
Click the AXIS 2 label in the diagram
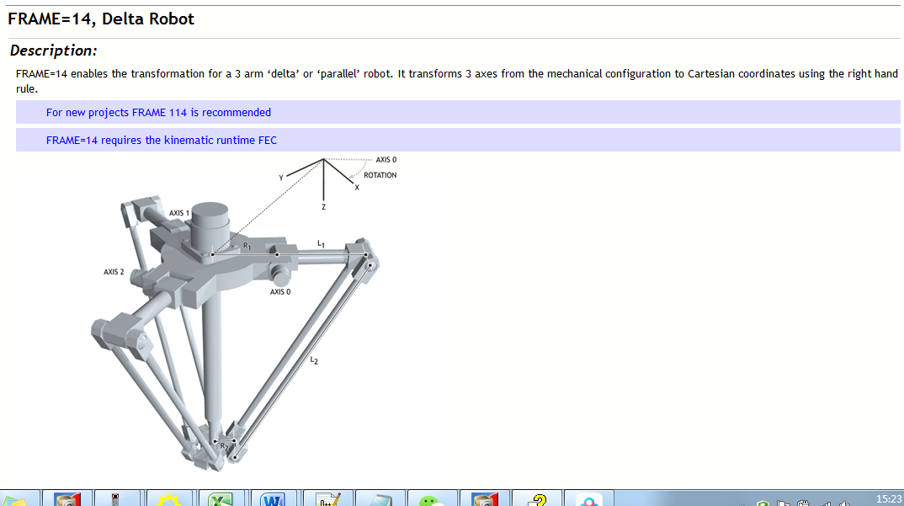point(114,272)
